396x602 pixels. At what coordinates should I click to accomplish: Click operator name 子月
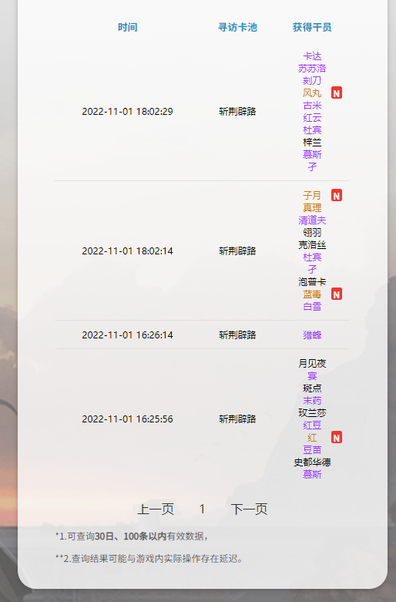coord(312,196)
